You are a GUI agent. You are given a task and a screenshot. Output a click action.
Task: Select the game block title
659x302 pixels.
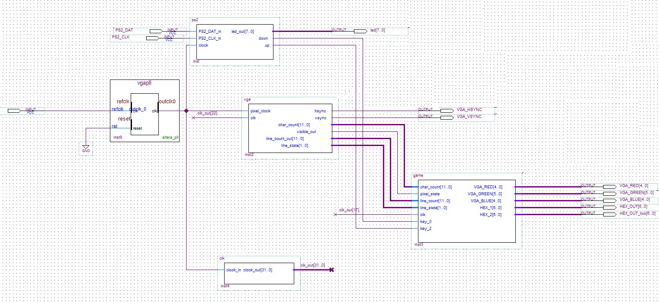pos(418,176)
